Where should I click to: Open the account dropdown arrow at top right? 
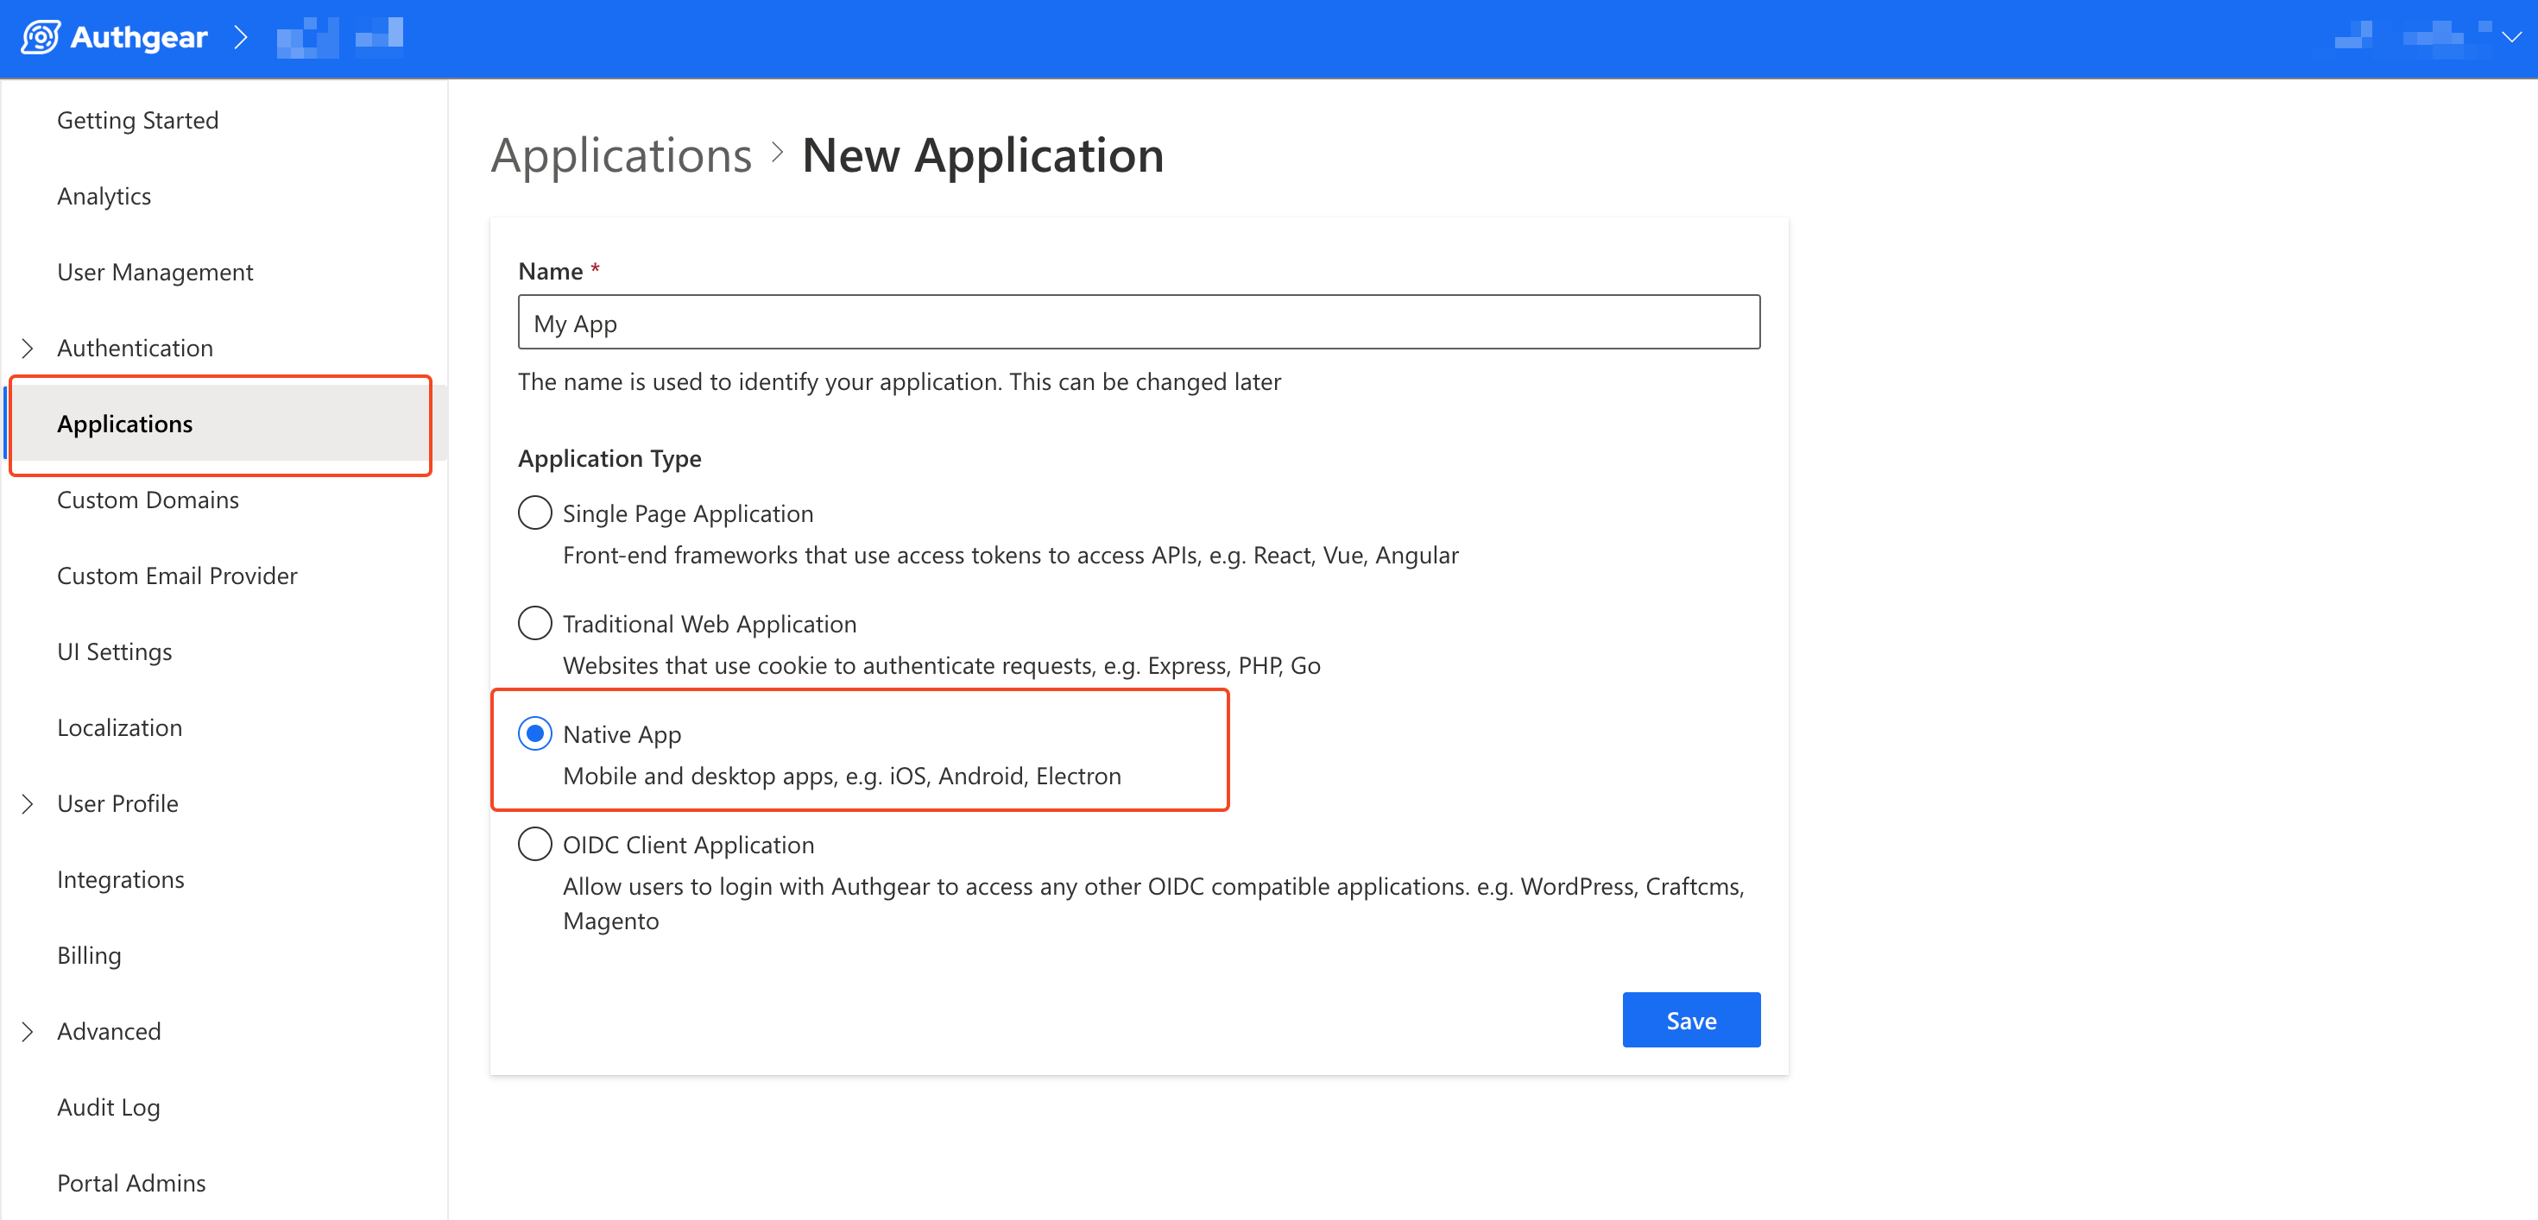(x=2511, y=37)
